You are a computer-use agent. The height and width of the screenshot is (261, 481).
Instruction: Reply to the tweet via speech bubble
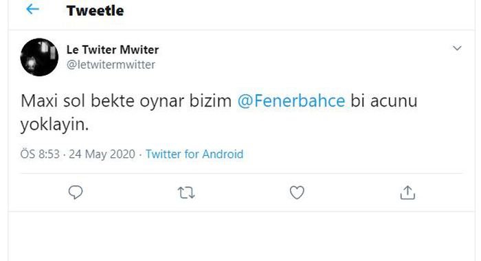[76, 192]
